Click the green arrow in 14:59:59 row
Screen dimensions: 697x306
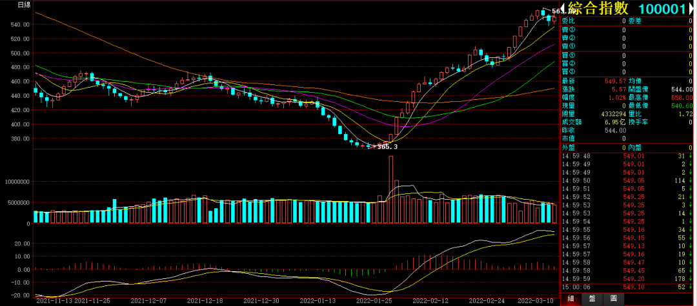[x=691, y=278]
